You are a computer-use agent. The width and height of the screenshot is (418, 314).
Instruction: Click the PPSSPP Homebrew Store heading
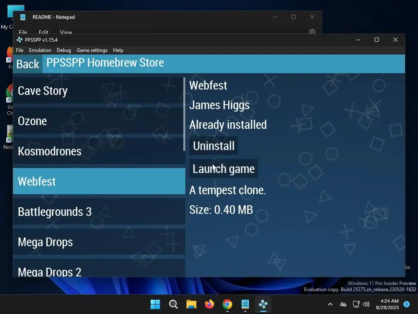pyautogui.click(x=105, y=63)
